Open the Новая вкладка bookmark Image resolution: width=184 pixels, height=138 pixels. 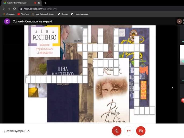click(x=79, y=14)
